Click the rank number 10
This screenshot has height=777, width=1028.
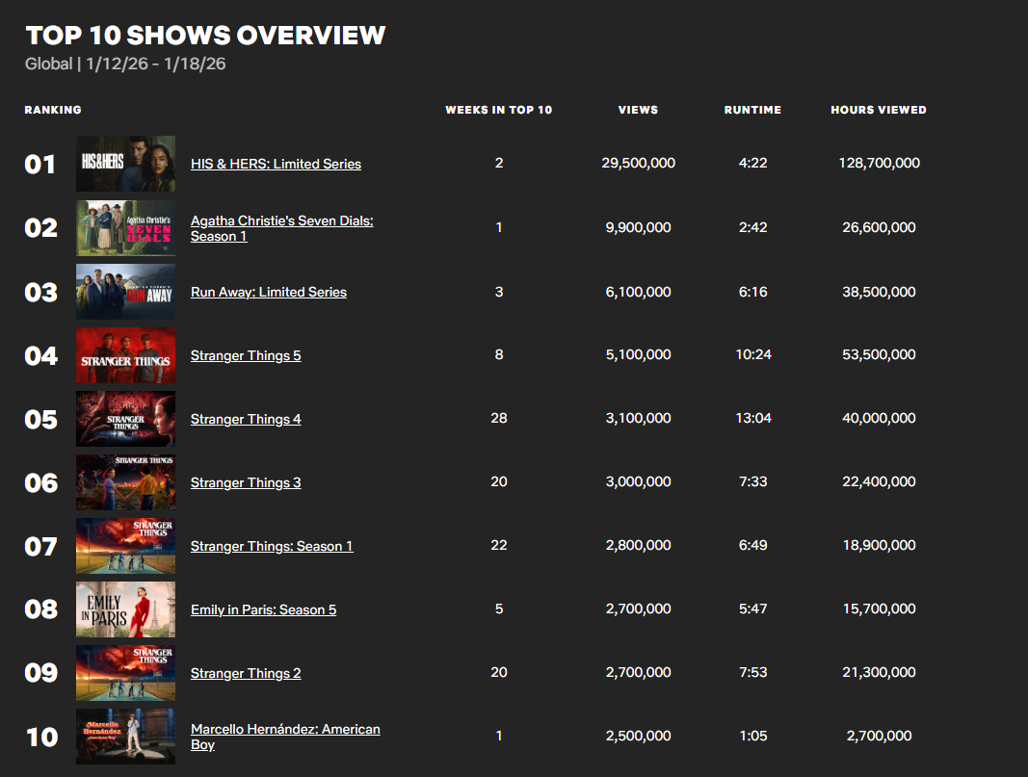pyautogui.click(x=42, y=737)
